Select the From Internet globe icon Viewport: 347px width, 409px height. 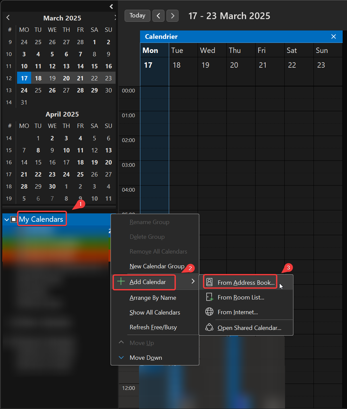click(x=209, y=312)
